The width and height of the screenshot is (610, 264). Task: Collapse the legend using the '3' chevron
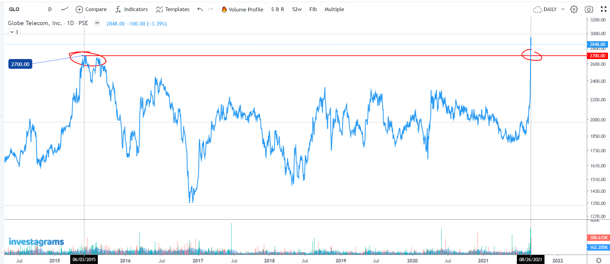14,32
